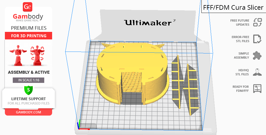The height and width of the screenshot is (135, 266).
Task: Click the red Ge Gambody logo icon
Action: tap(27, 7)
